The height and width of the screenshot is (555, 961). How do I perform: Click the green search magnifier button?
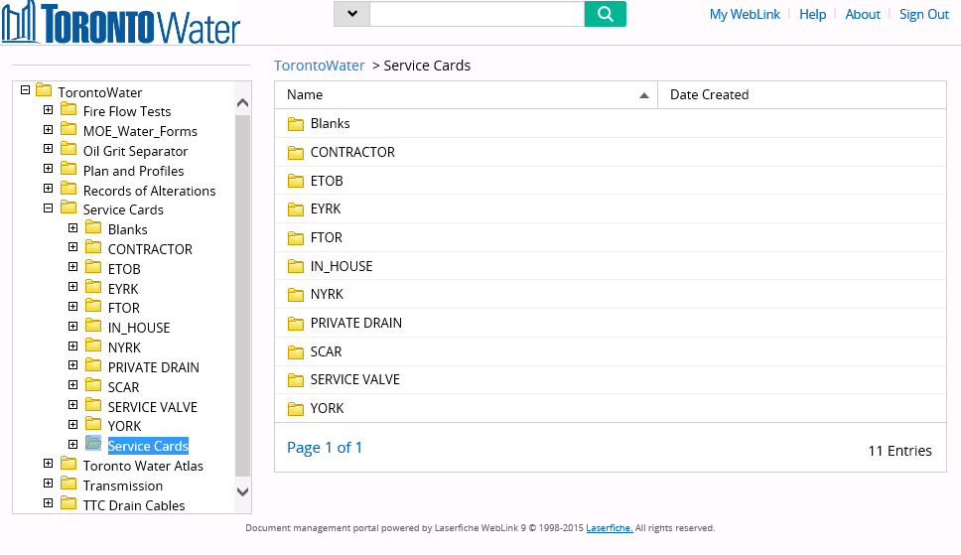605,14
